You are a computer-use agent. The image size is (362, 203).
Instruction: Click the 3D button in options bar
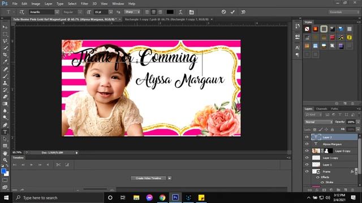point(243,12)
